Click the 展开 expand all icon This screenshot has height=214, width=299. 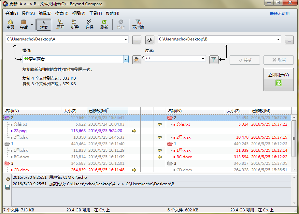coord(60,24)
